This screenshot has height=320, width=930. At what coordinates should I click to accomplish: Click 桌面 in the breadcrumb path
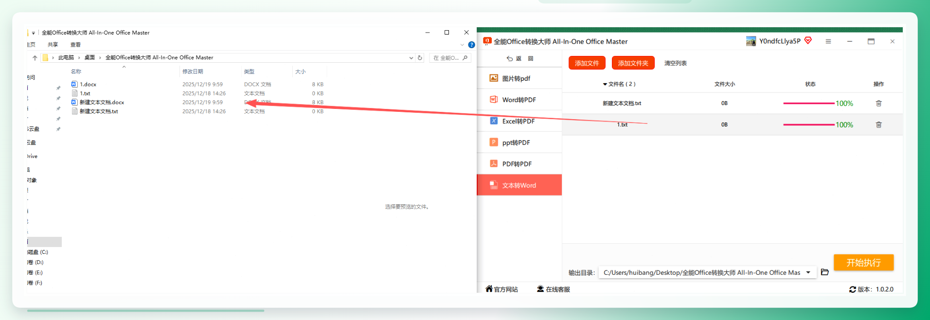pyautogui.click(x=89, y=57)
